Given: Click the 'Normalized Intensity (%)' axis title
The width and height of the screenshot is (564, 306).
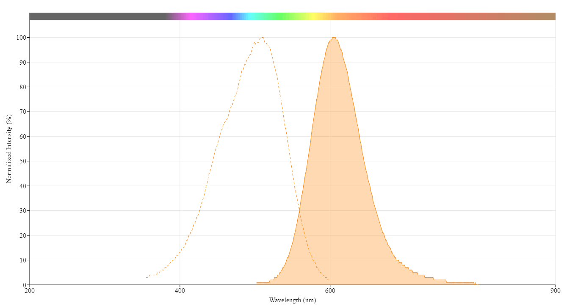Looking at the screenshot, I should click(9, 149).
